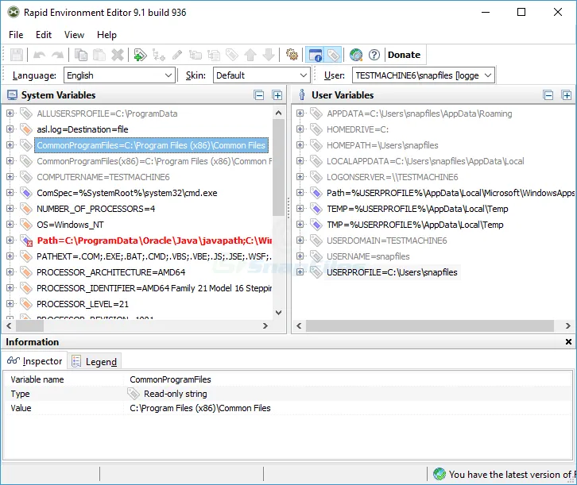Image resolution: width=577 pixels, height=485 pixels.
Task: Click system variables horizontal scroll right arrow
Action: [265, 326]
